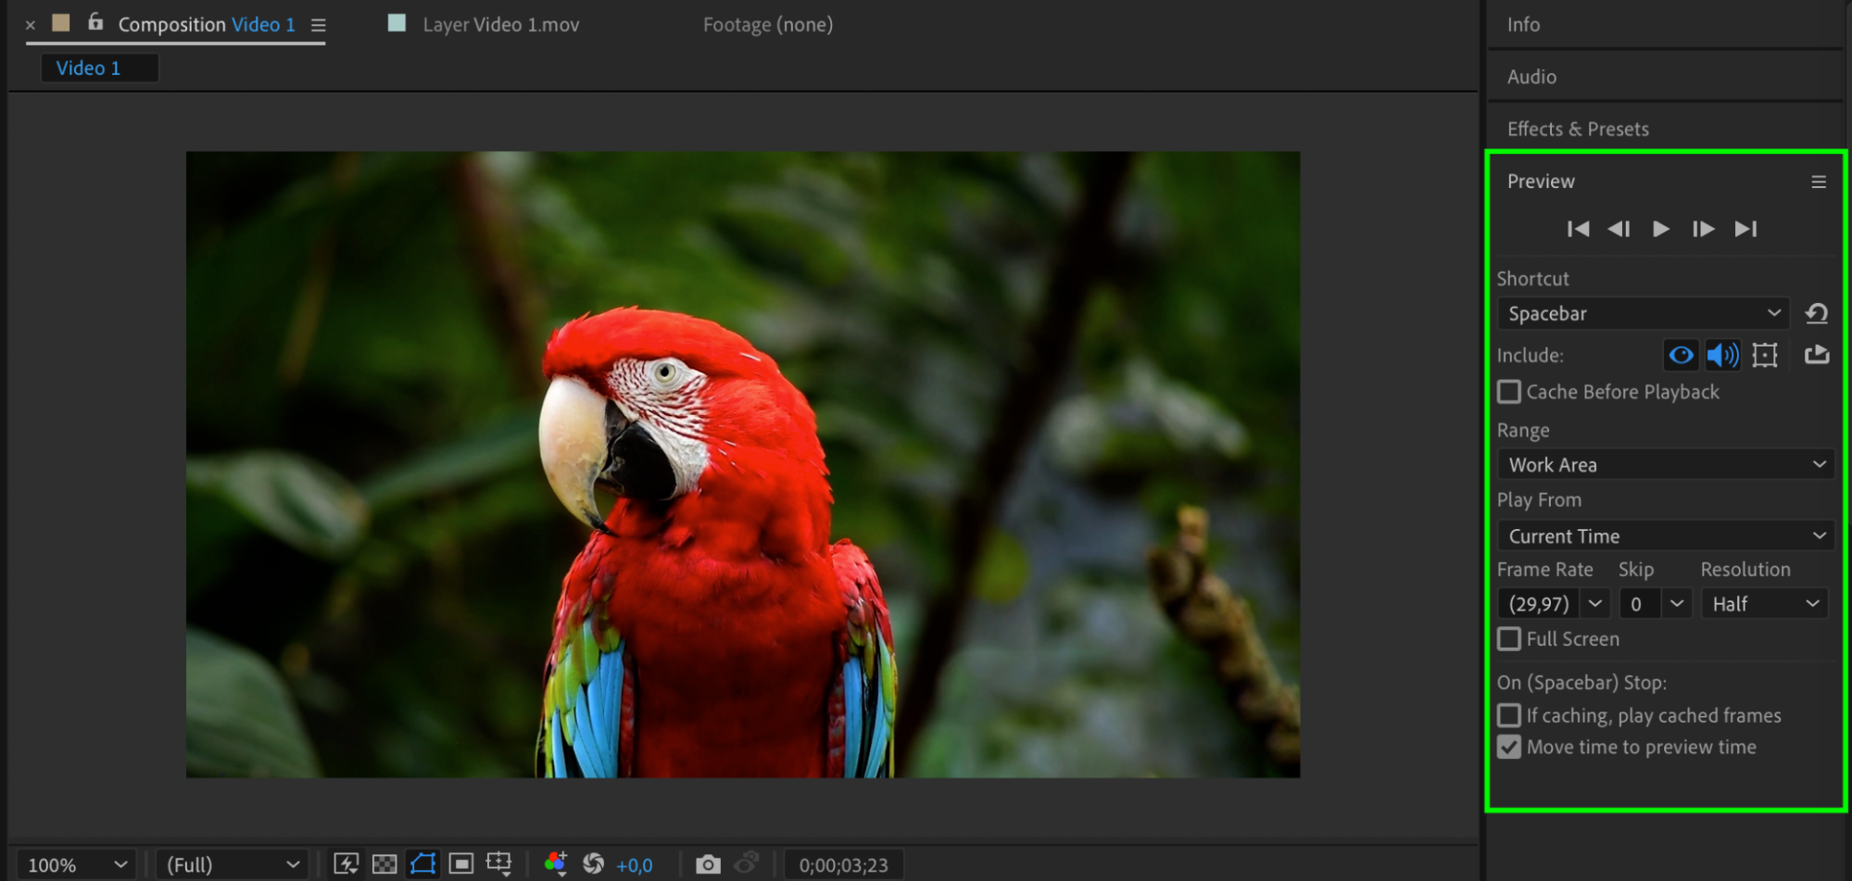Toggle audio inclusion in preview
This screenshot has width=1852, height=881.
tap(1722, 355)
